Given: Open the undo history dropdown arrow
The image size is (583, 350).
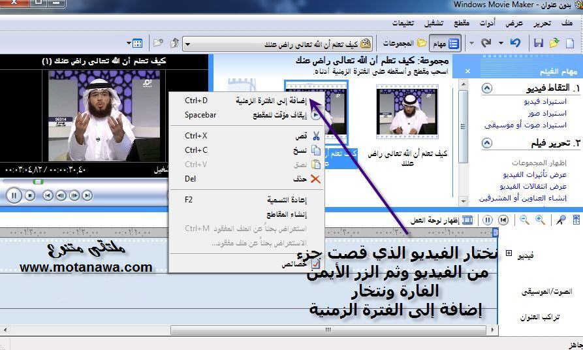Looking at the screenshot, I should pos(501,43).
